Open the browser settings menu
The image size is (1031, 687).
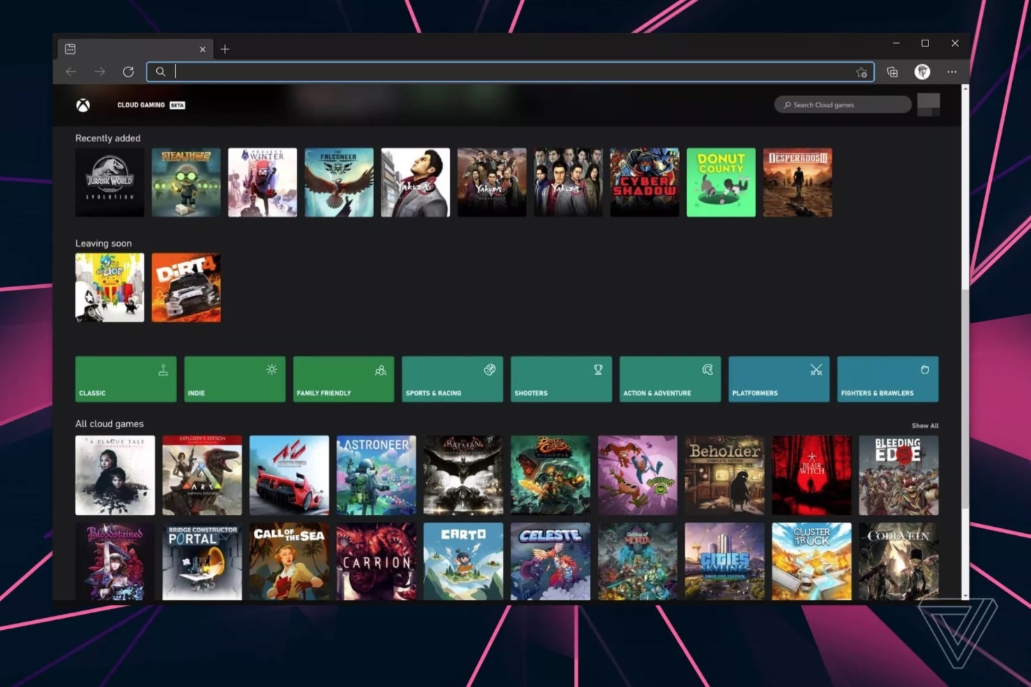point(952,71)
